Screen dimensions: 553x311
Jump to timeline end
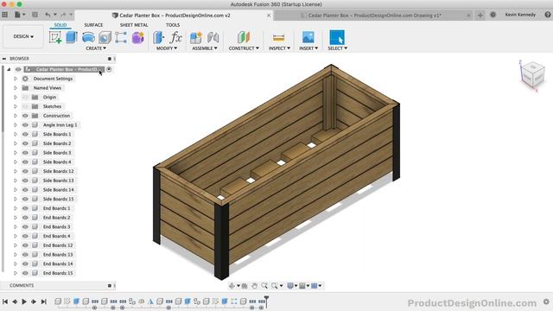click(x=44, y=301)
